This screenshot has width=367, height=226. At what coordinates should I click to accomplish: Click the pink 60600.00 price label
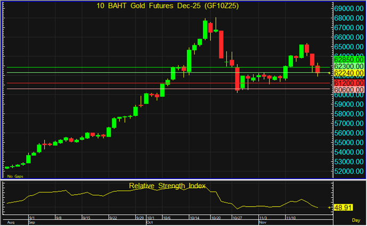pyautogui.click(x=349, y=91)
